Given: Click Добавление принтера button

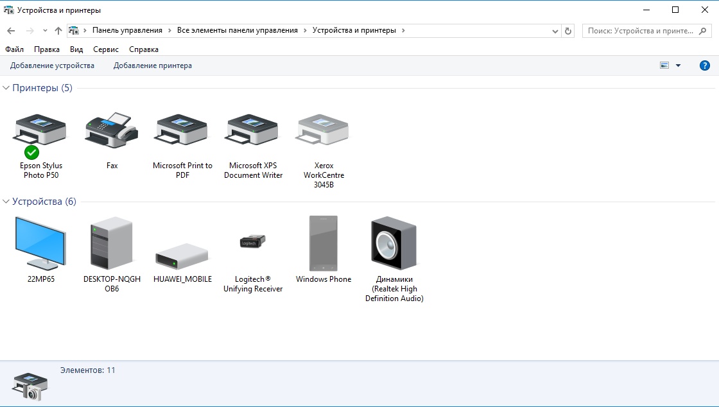Looking at the screenshot, I should pos(153,65).
